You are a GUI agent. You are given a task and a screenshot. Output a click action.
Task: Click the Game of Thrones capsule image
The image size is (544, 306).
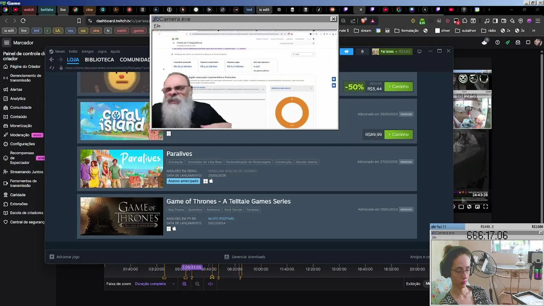pyautogui.click(x=122, y=216)
